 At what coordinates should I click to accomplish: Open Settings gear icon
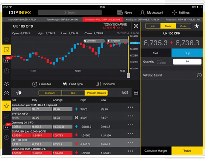[174, 13]
